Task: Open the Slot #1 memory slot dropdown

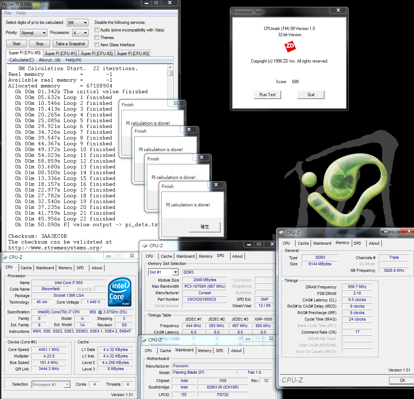Action: (x=164, y=272)
